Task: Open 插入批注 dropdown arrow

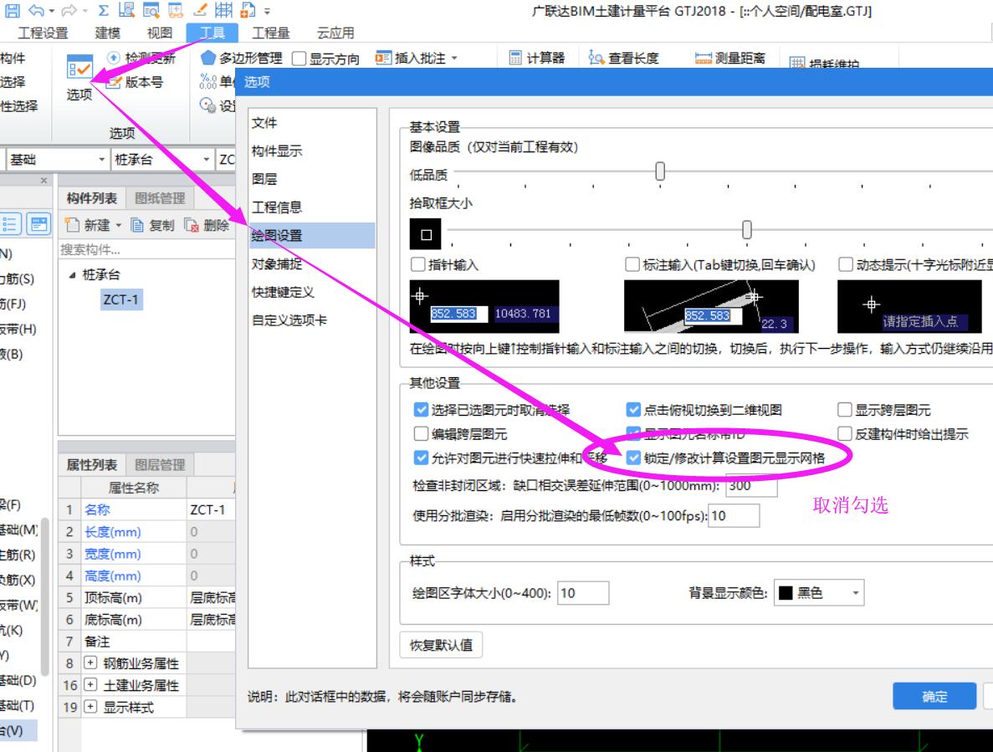Action: 454,59
